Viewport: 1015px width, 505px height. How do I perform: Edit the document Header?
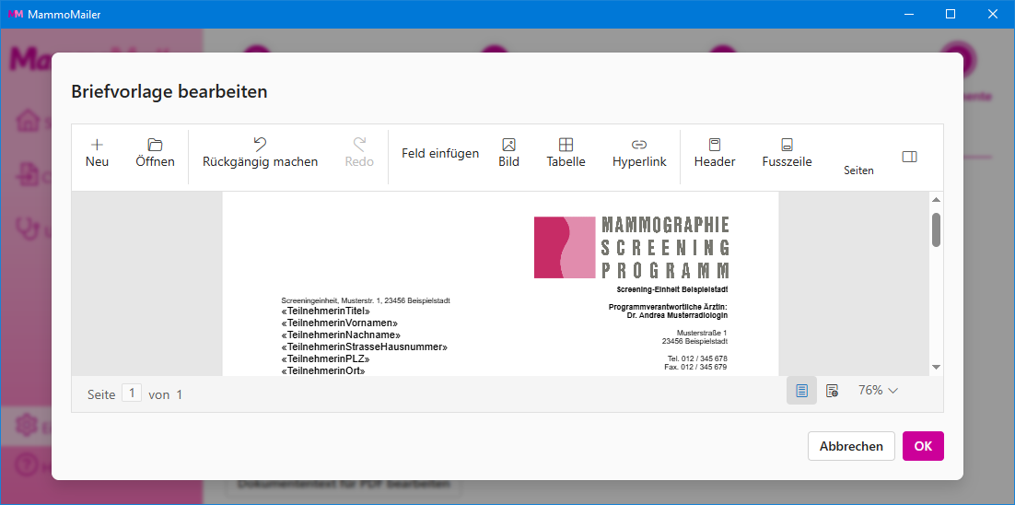(714, 145)
